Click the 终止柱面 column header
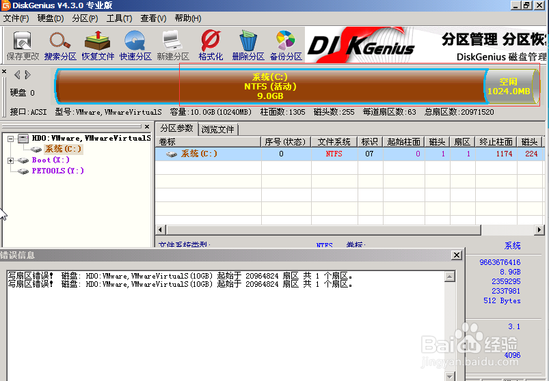Image resolution: width=549 pixels, height=381 pixels. (x=496, y=142)
